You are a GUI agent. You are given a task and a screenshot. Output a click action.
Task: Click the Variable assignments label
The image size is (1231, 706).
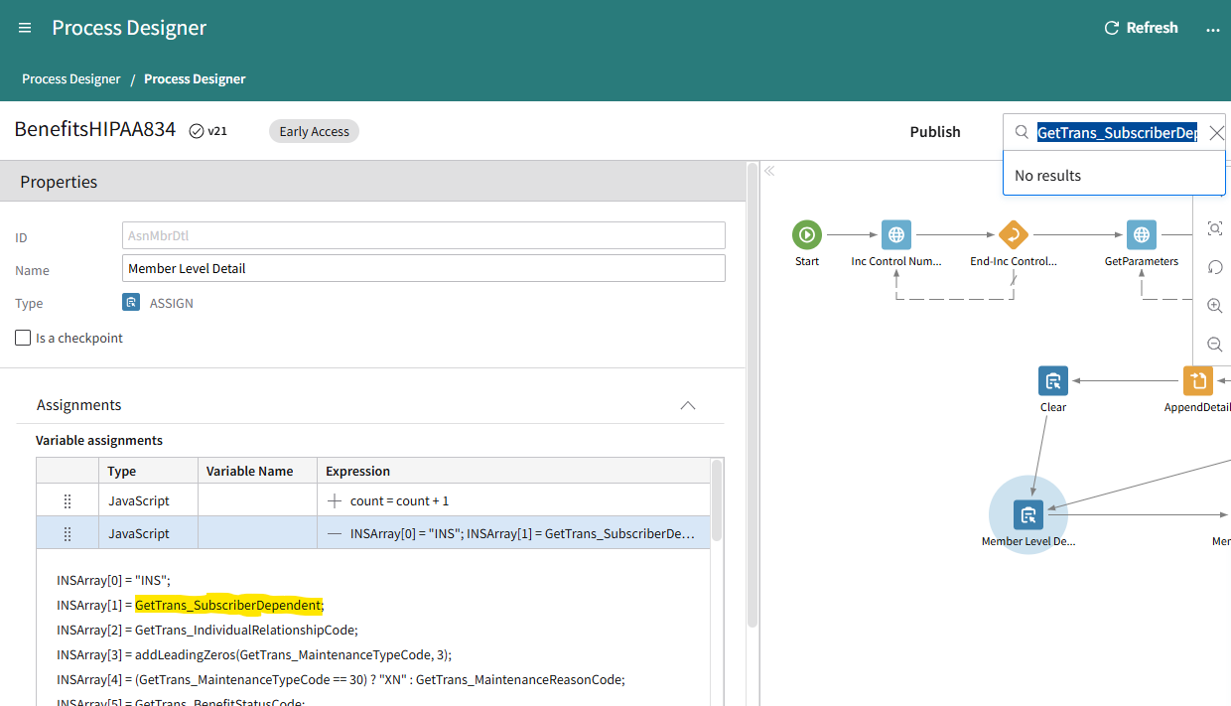pyautogui.click(x=99, y=440)
